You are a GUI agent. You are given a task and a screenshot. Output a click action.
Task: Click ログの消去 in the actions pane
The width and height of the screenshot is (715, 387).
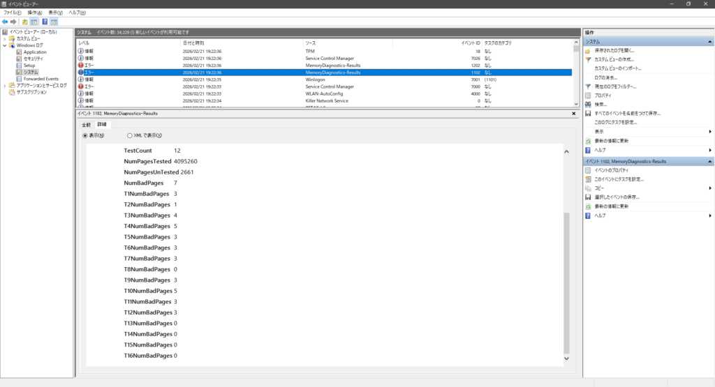tap(605, 77)
